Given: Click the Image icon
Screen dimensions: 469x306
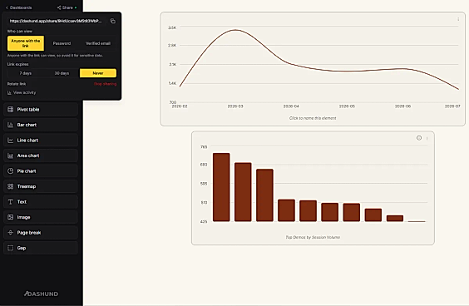Looking at the screenshot, I should tap(11, 217).
